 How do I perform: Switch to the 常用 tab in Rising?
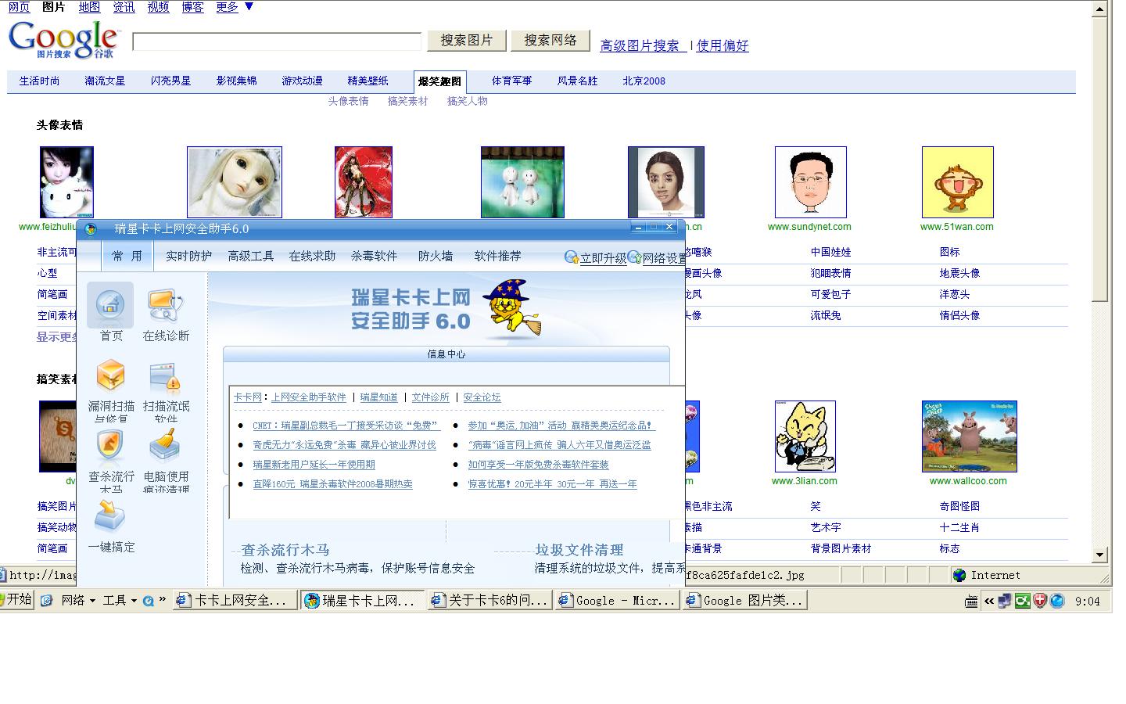click(x=127, y=256)
